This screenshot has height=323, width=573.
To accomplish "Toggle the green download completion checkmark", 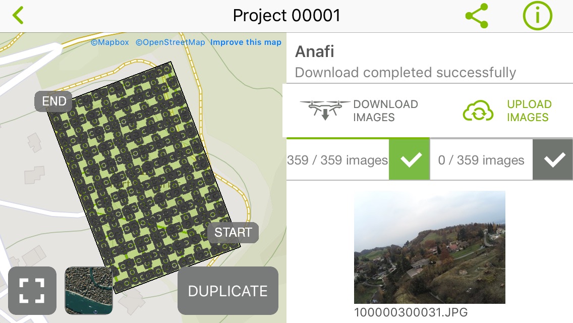I will [409, 159].
